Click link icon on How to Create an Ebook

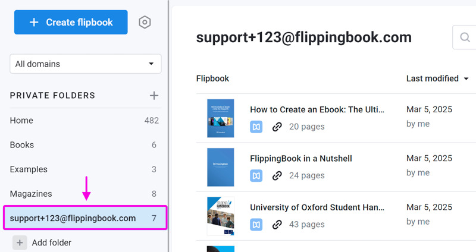(x=277, y=127)
